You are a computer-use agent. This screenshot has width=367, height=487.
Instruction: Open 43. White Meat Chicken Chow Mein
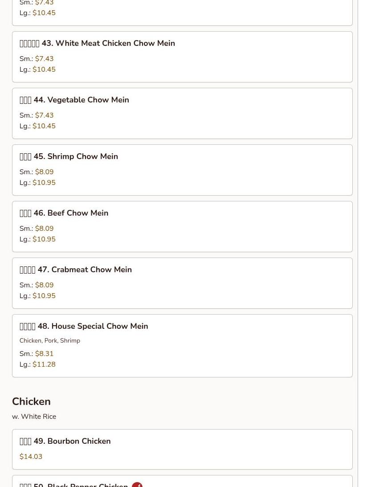pyautogui.click(x=182, y=57)
